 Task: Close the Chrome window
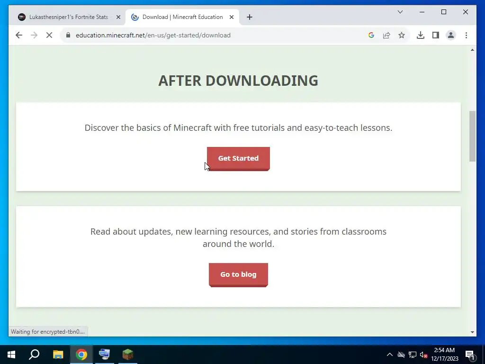[x=465, y=12]
